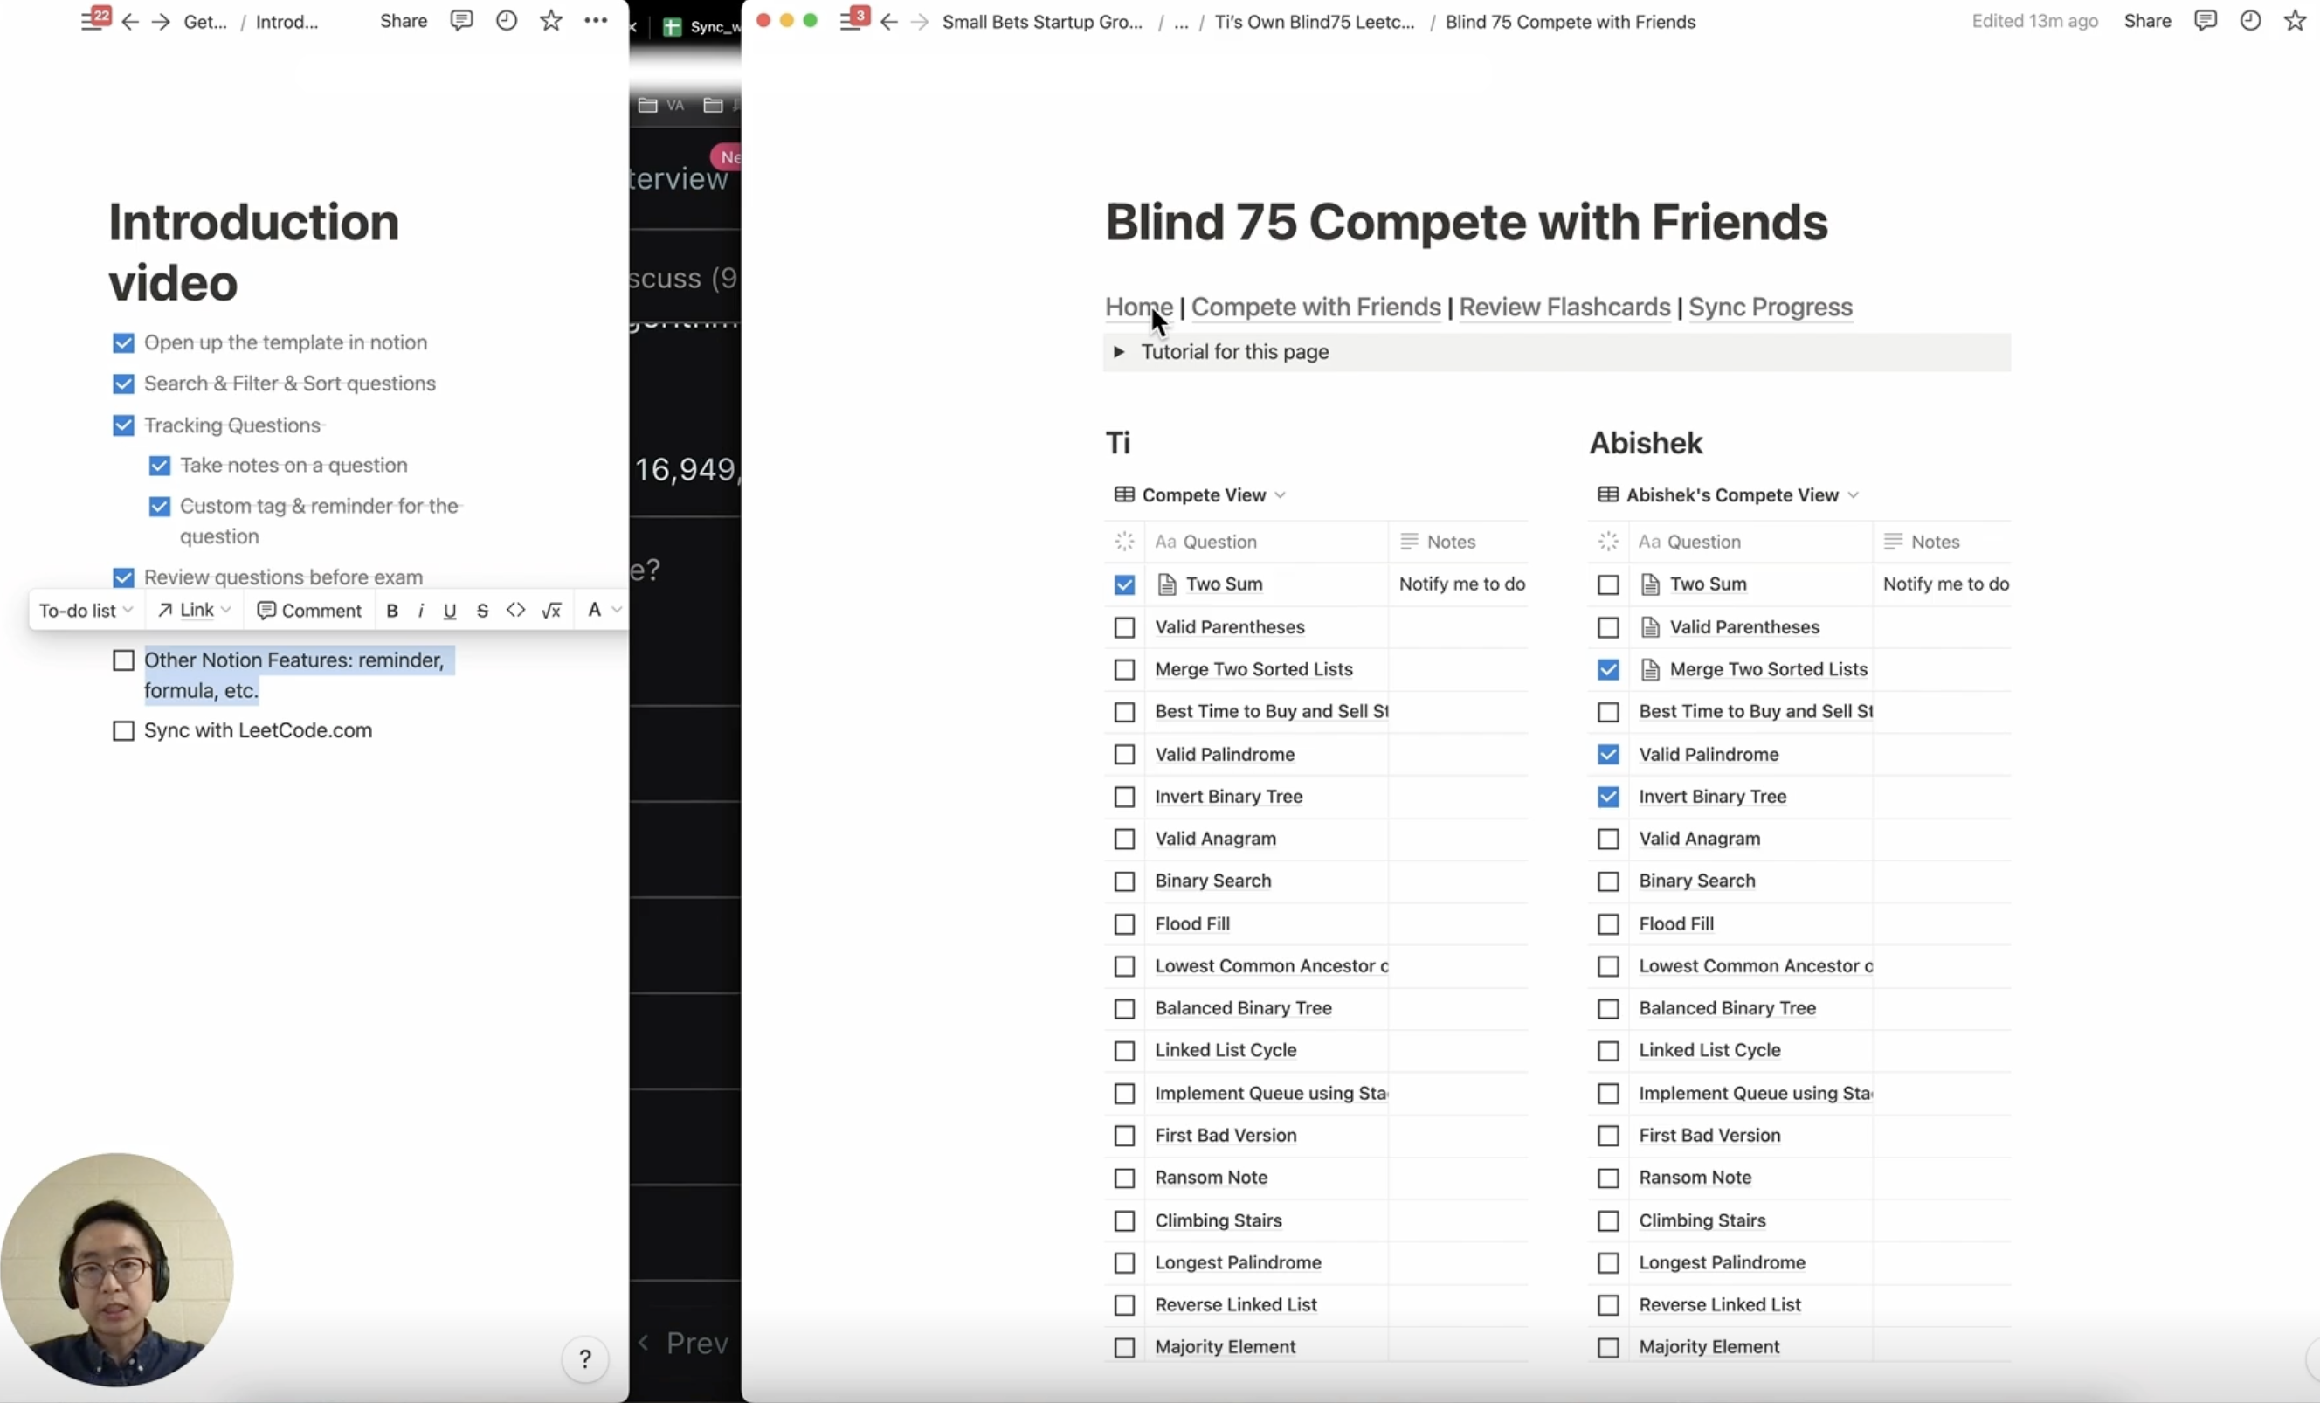This screenshot has width=2320, height=1403.
Task: Click the Small Bets Startup breadcrumb
Action: pyautogui.click(x=1042, y=22)
